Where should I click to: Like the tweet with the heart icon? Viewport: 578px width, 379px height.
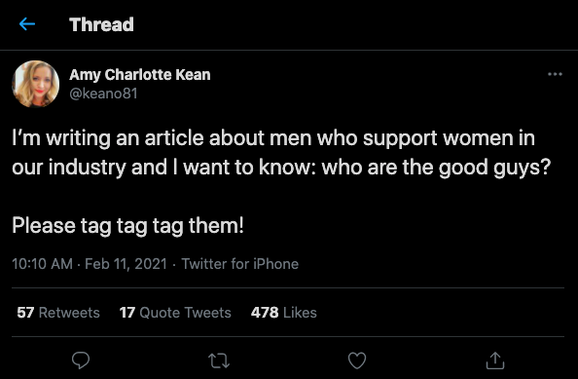(357, 360)
